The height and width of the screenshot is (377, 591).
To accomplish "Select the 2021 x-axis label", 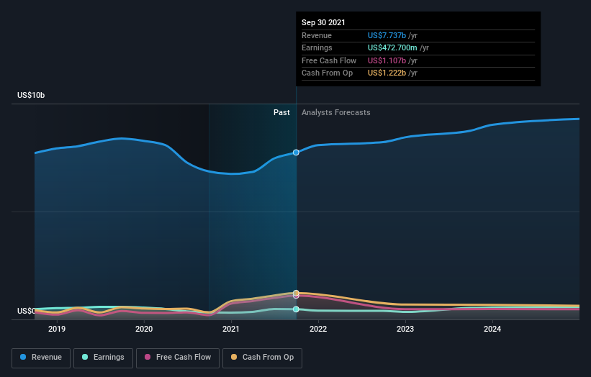I will [230, 329].
